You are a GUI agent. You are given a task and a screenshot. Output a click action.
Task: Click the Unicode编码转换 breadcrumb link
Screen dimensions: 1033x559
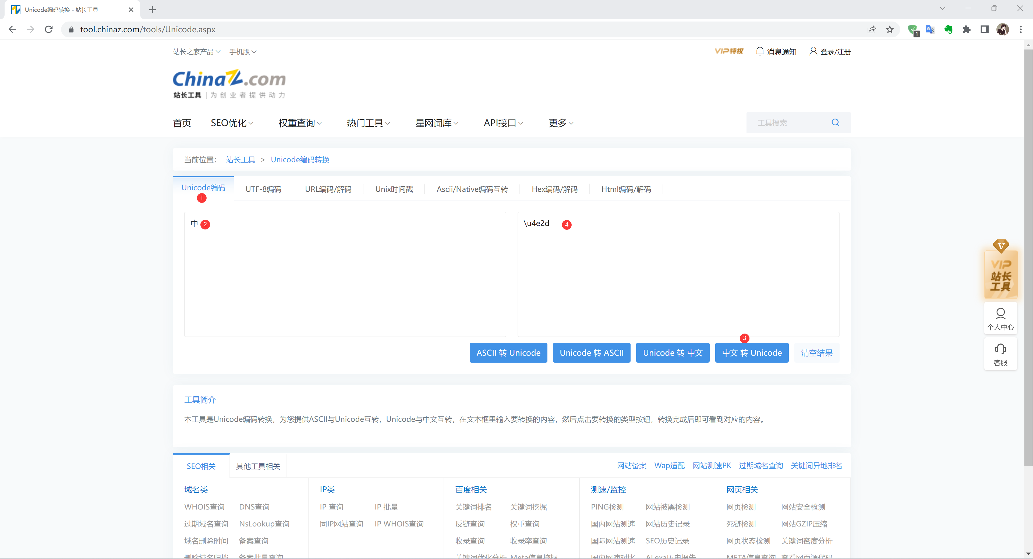click(x=300, y=160)
